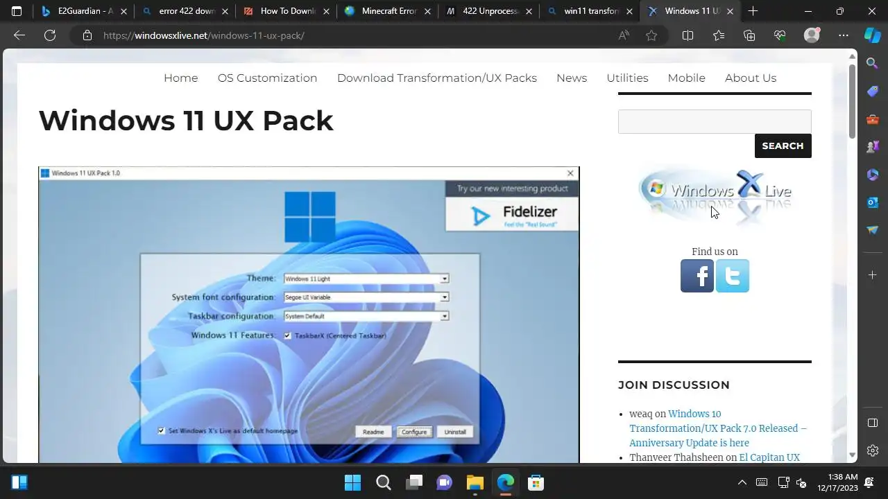Open Task View on taskbar

point(414,482)
